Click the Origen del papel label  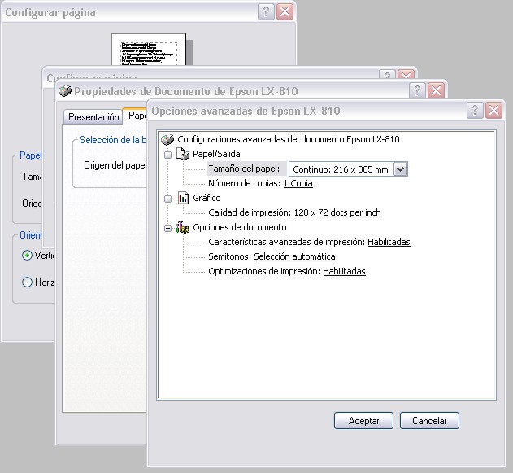pyautogui.click(x=115, y=165)
